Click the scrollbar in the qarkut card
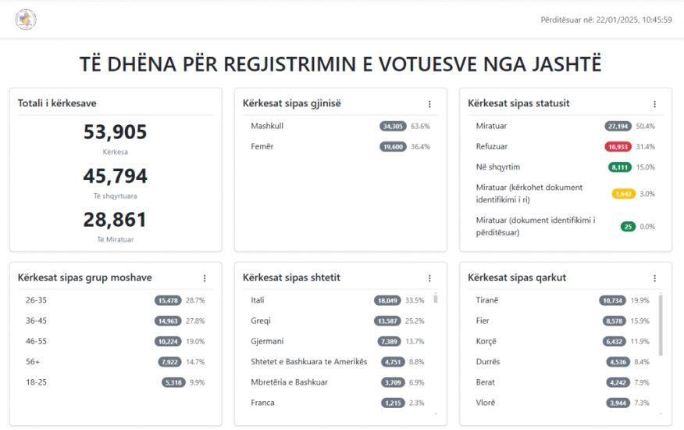The width and height of the screenshot is (684, 430). 661,324
